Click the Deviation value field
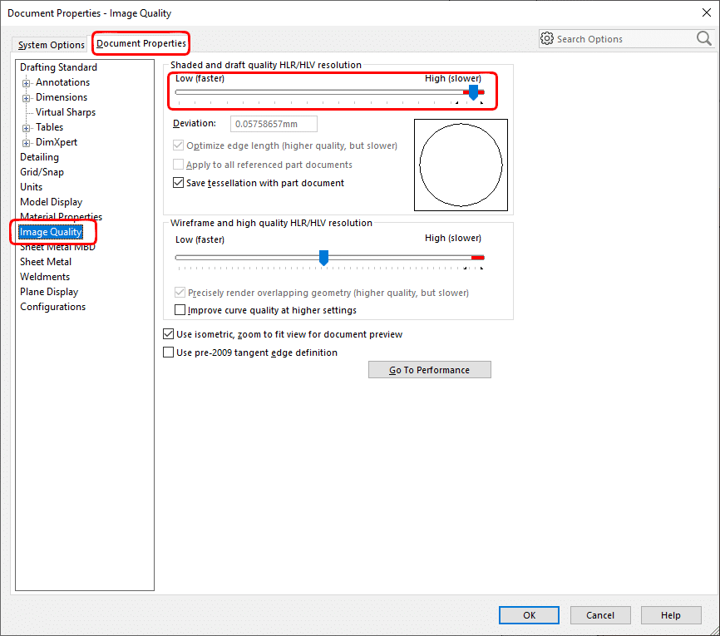 (x=274, y=124)
